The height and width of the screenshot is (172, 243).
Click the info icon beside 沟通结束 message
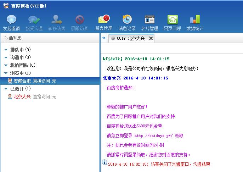click(104, 162)
